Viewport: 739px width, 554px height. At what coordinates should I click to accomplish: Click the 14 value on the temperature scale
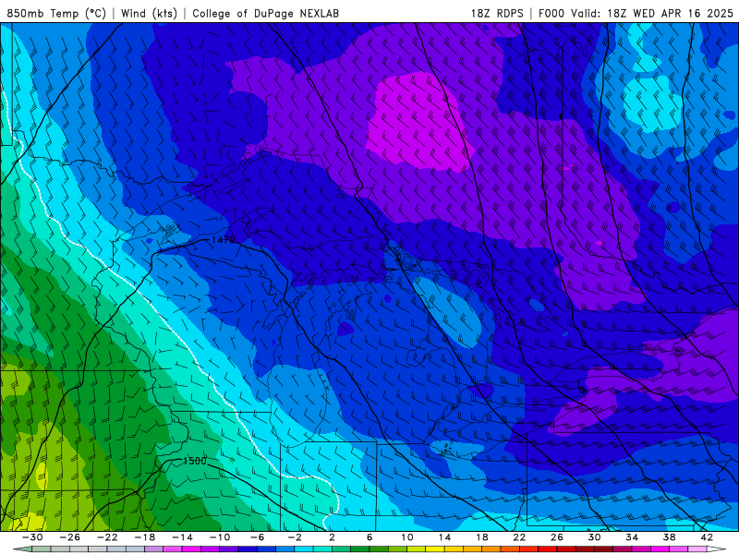coord(444,537)
